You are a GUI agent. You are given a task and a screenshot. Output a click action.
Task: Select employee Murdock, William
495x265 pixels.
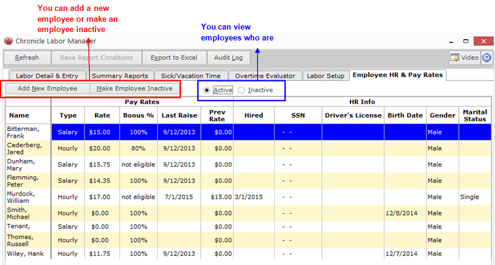[28, 197]
